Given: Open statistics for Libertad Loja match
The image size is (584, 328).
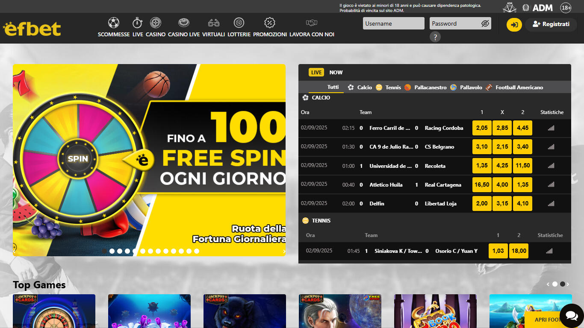Looking at the screenshot, I should coord(551,204).
